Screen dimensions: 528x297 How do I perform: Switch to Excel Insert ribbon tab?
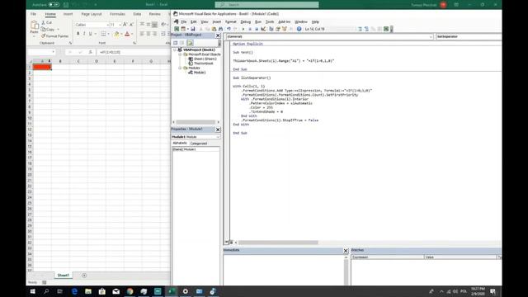(x=68, y=14)
